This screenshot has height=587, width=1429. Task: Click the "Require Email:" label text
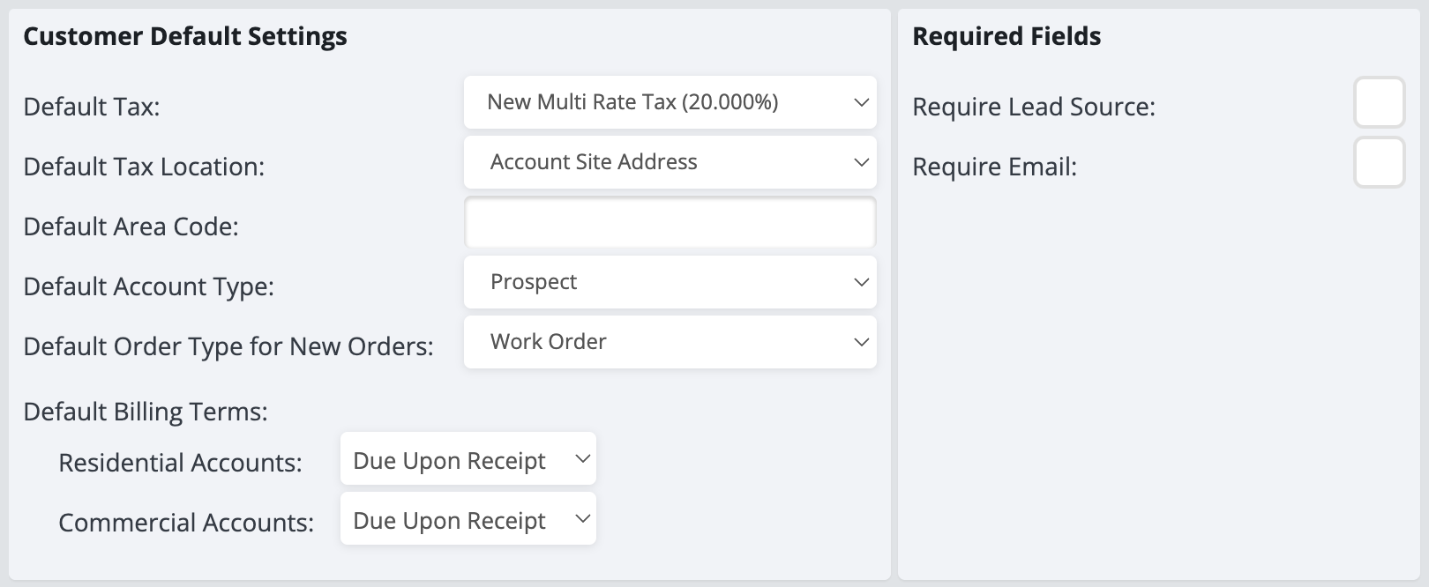(994, 167)
